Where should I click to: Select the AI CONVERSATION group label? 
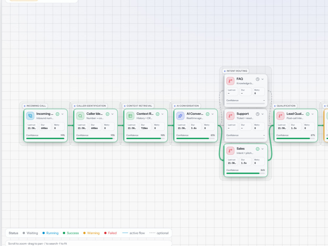pos(187,106)
